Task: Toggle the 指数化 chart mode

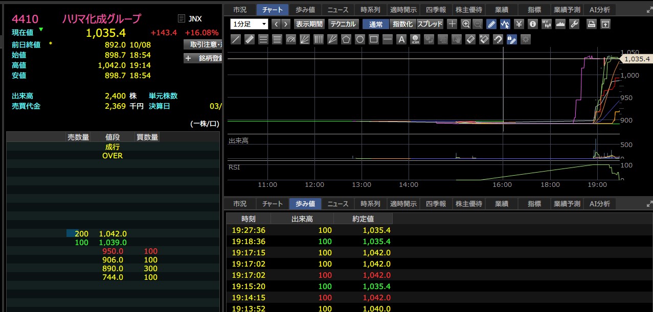Action: pyautogui.click(x=403, y=24)
